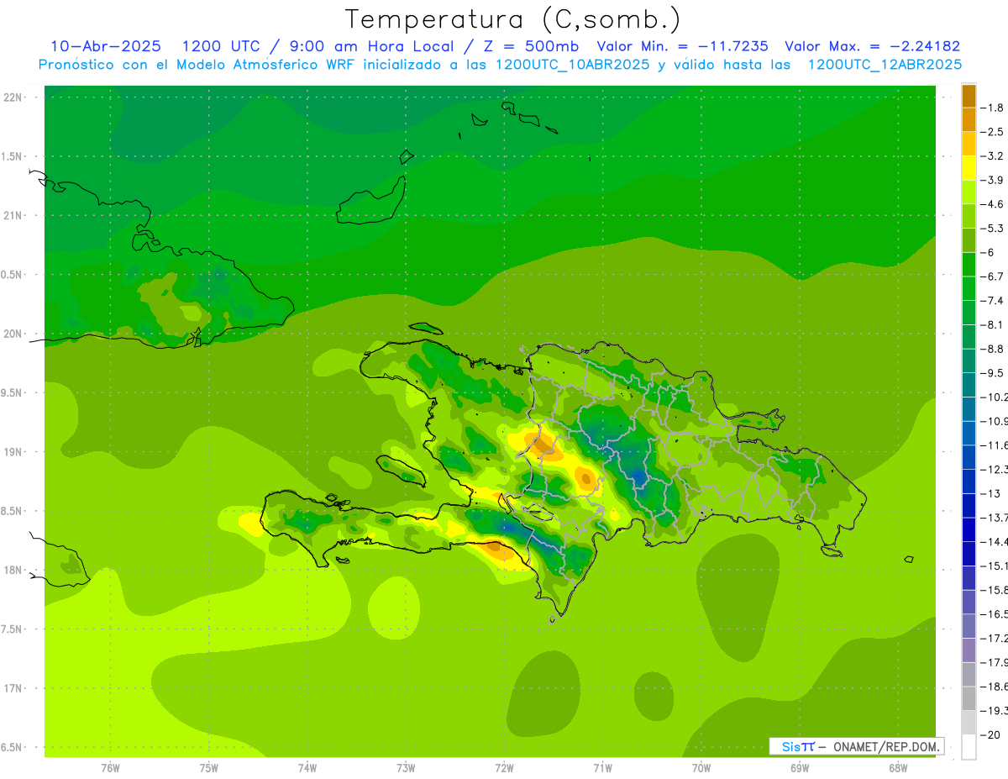Click the "75W" longitude label
The width and height of the screenshot is (1008, 779).
[x=209, y=767]
